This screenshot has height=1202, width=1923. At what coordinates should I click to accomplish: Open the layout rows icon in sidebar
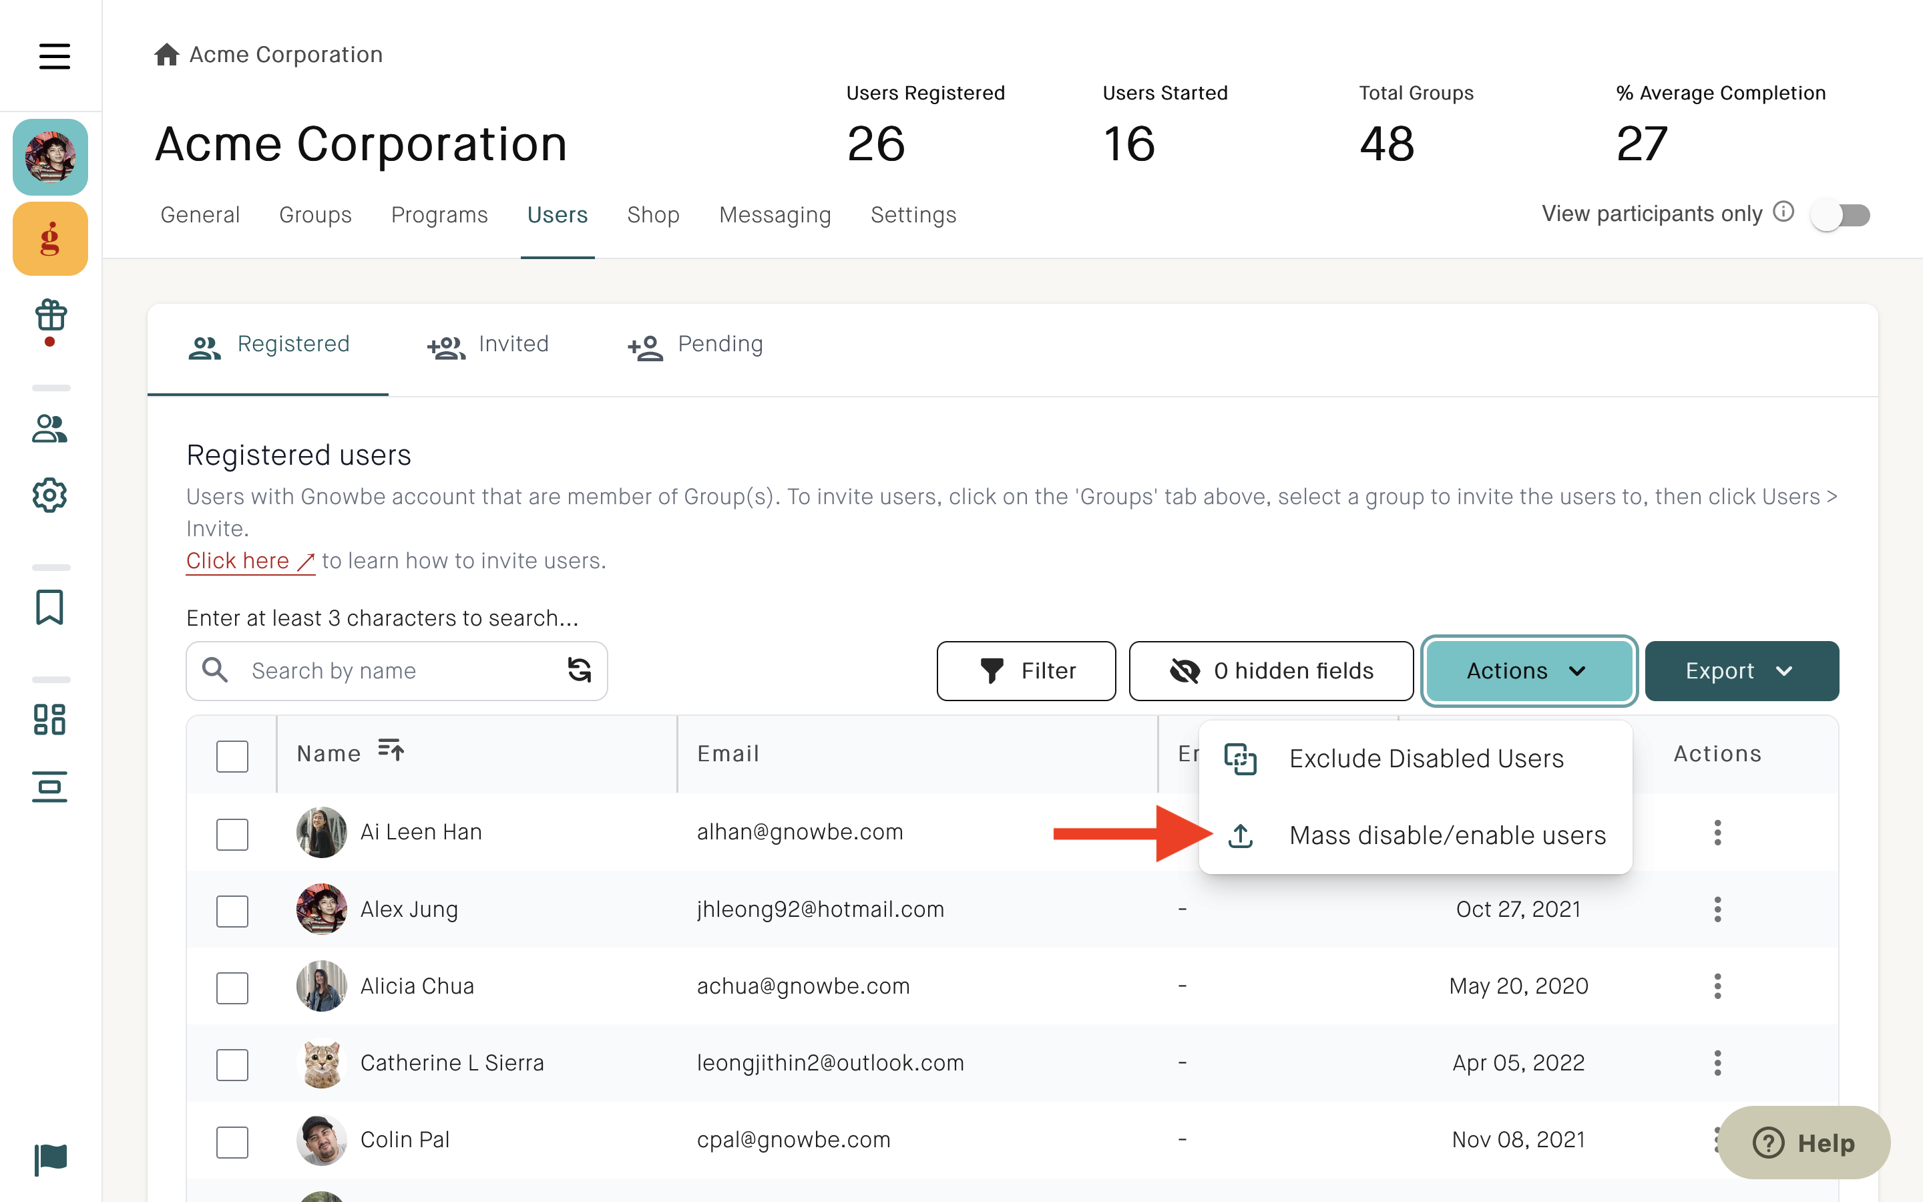click(x=50, y=787)
